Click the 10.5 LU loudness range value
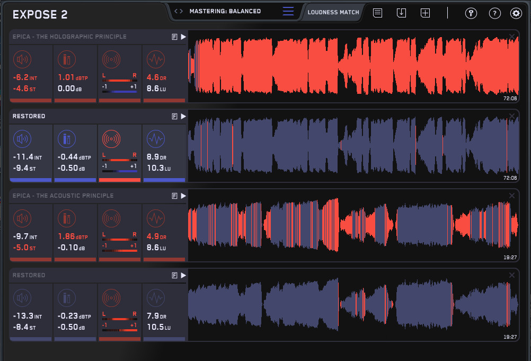The width and height of the screenshot is (531, 361). pos(159,328)
